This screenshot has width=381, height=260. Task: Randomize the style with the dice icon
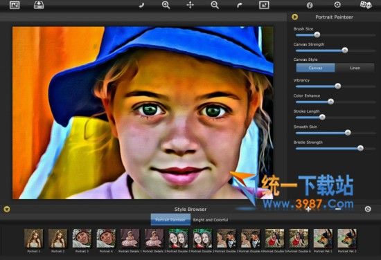(366, 5)
